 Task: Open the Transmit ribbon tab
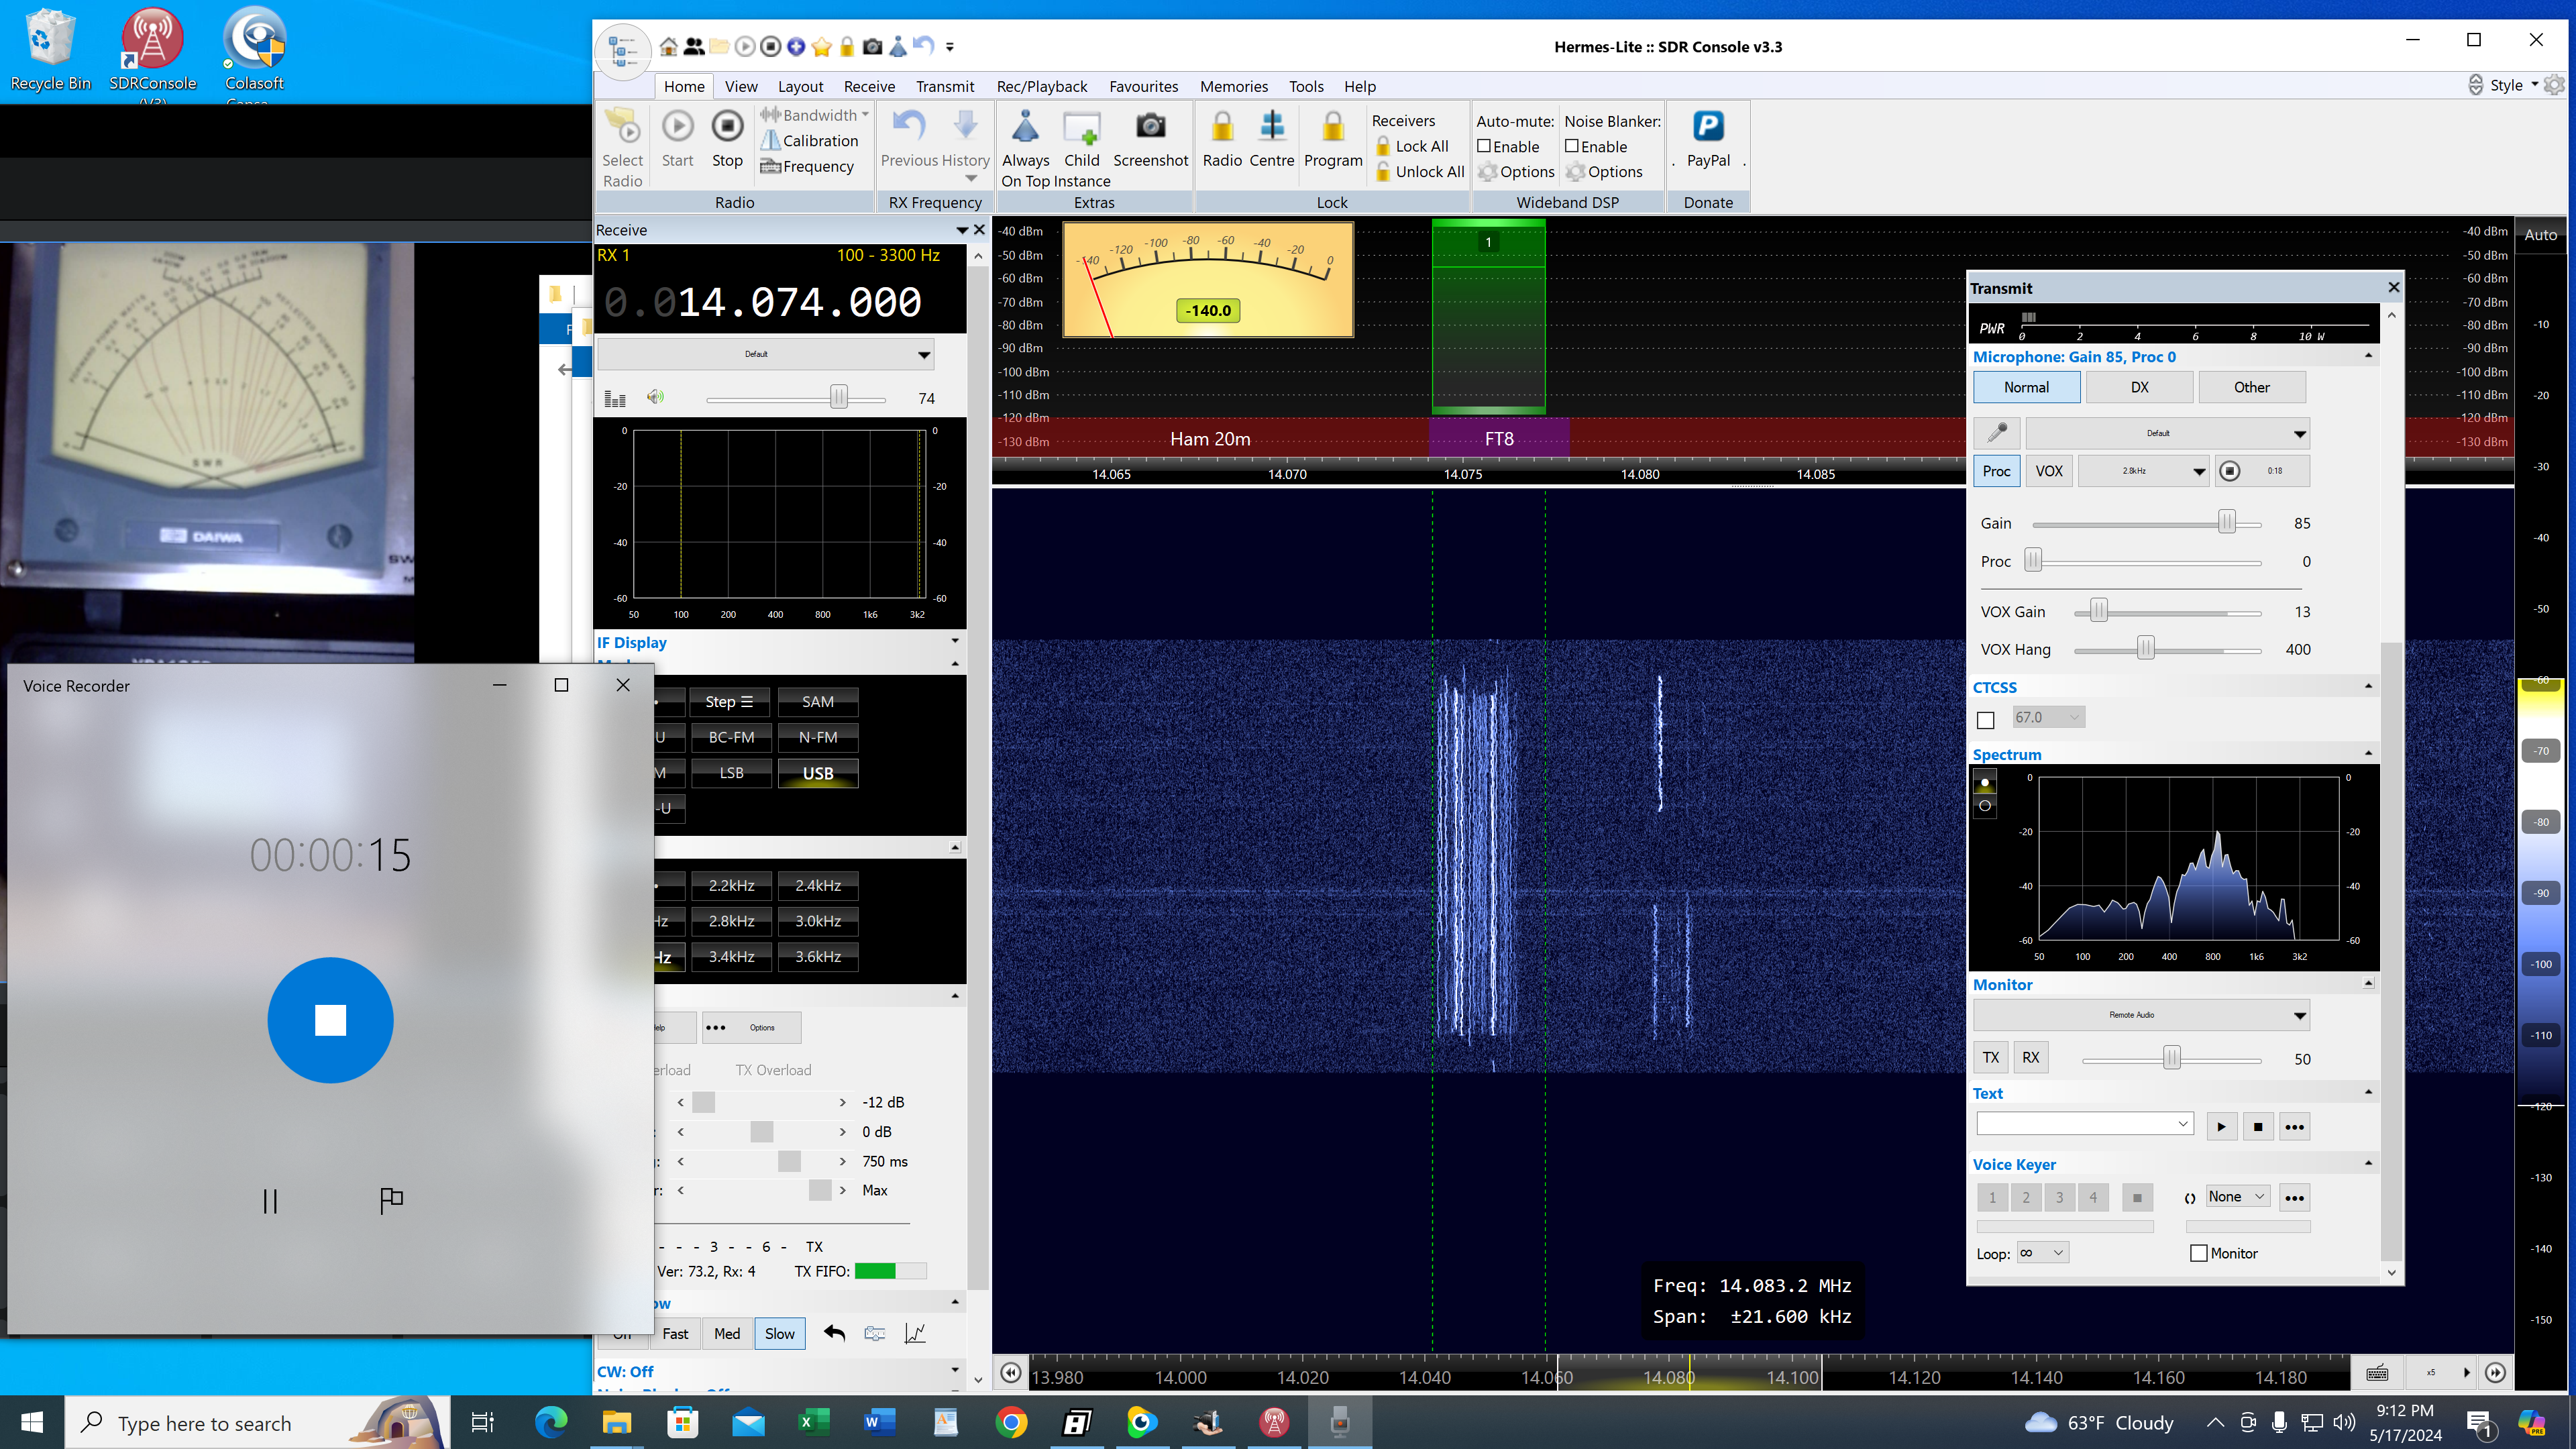[944, 86]
